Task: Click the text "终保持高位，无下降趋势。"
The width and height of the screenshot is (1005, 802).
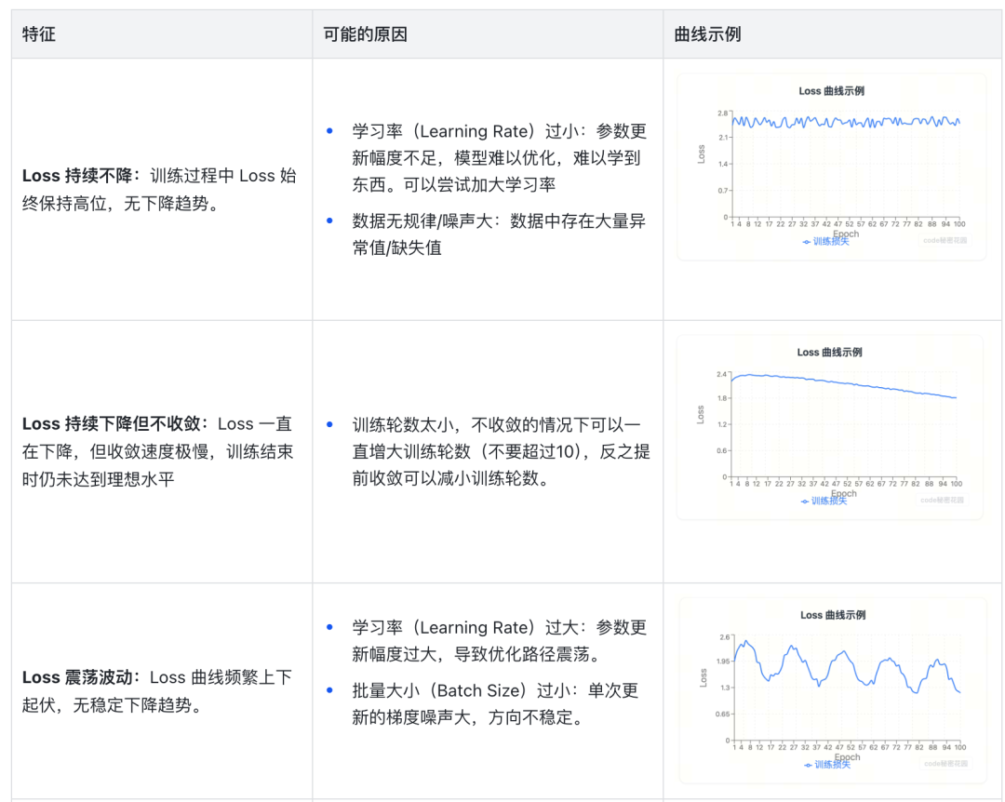Action: [x=122, y=203]
